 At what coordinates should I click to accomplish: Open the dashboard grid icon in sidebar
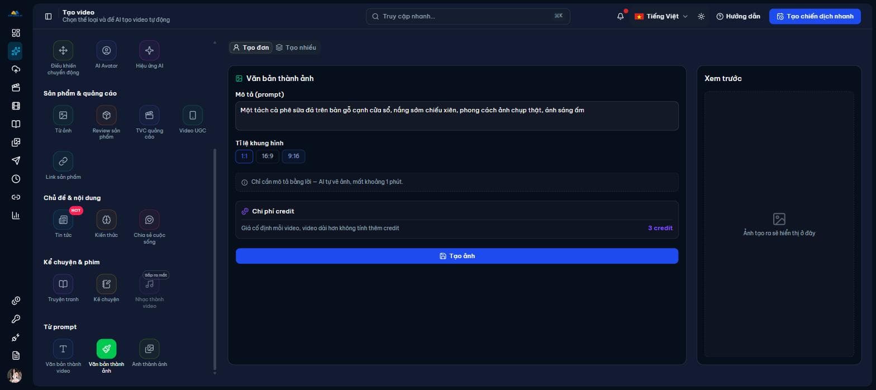[16, 33]
